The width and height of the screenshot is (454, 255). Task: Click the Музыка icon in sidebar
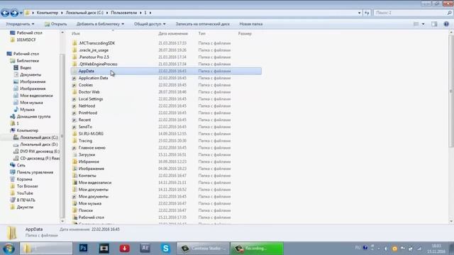tap(16, 110)
